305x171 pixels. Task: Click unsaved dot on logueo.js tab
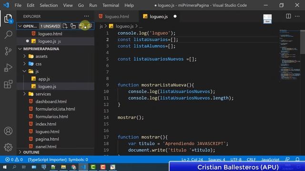175,17
